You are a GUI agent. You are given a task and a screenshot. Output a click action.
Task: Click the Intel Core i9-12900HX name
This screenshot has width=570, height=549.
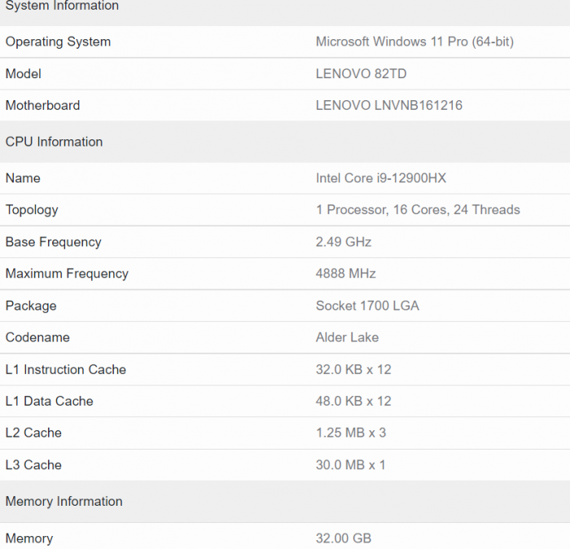pos(380,178)
